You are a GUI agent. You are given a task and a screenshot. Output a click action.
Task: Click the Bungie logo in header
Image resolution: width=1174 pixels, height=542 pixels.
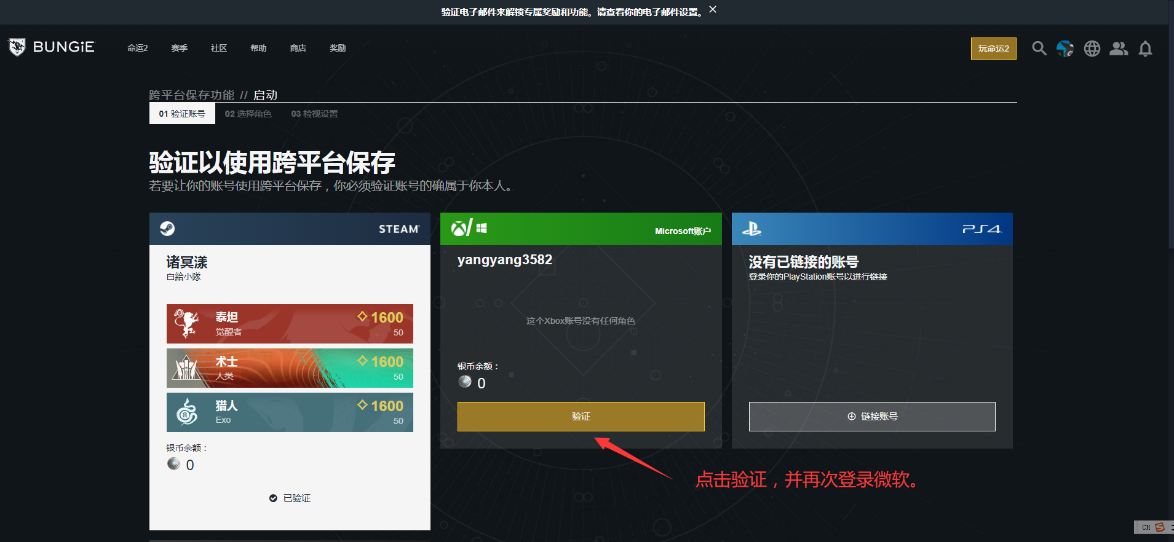click(52, 47)
